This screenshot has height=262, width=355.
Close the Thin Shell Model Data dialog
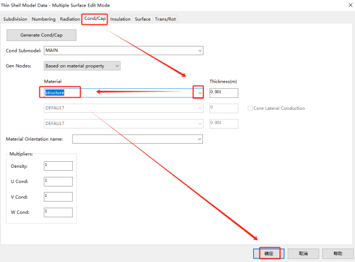point(350,5)
